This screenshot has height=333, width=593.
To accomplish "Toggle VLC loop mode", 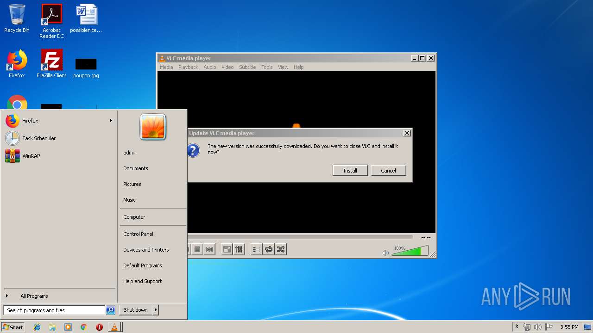I will tap(268, 249).
